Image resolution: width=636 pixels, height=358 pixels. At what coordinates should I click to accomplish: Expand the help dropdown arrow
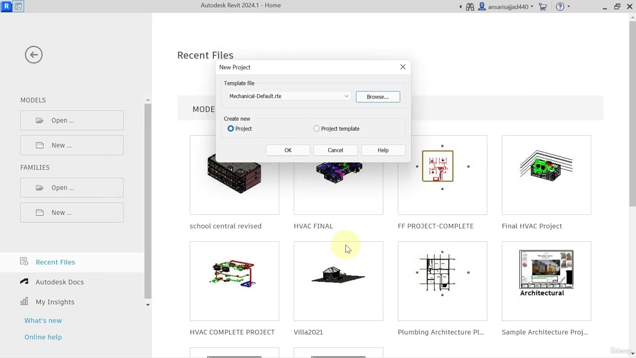click(x=568, y=7)
